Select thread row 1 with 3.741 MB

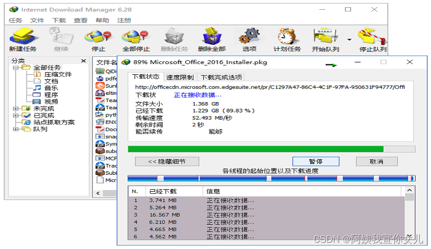click(266, 201)
